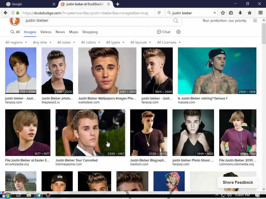
Task: Close the Google tab
Action: (x=54, y=4)
